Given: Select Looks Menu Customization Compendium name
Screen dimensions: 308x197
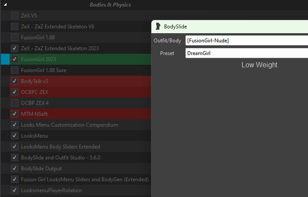Looking at the screenshot, I should 70,125.
